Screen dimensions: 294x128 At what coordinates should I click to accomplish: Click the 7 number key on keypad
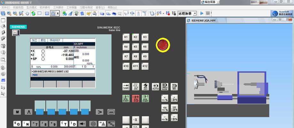(x=35, y=124)
